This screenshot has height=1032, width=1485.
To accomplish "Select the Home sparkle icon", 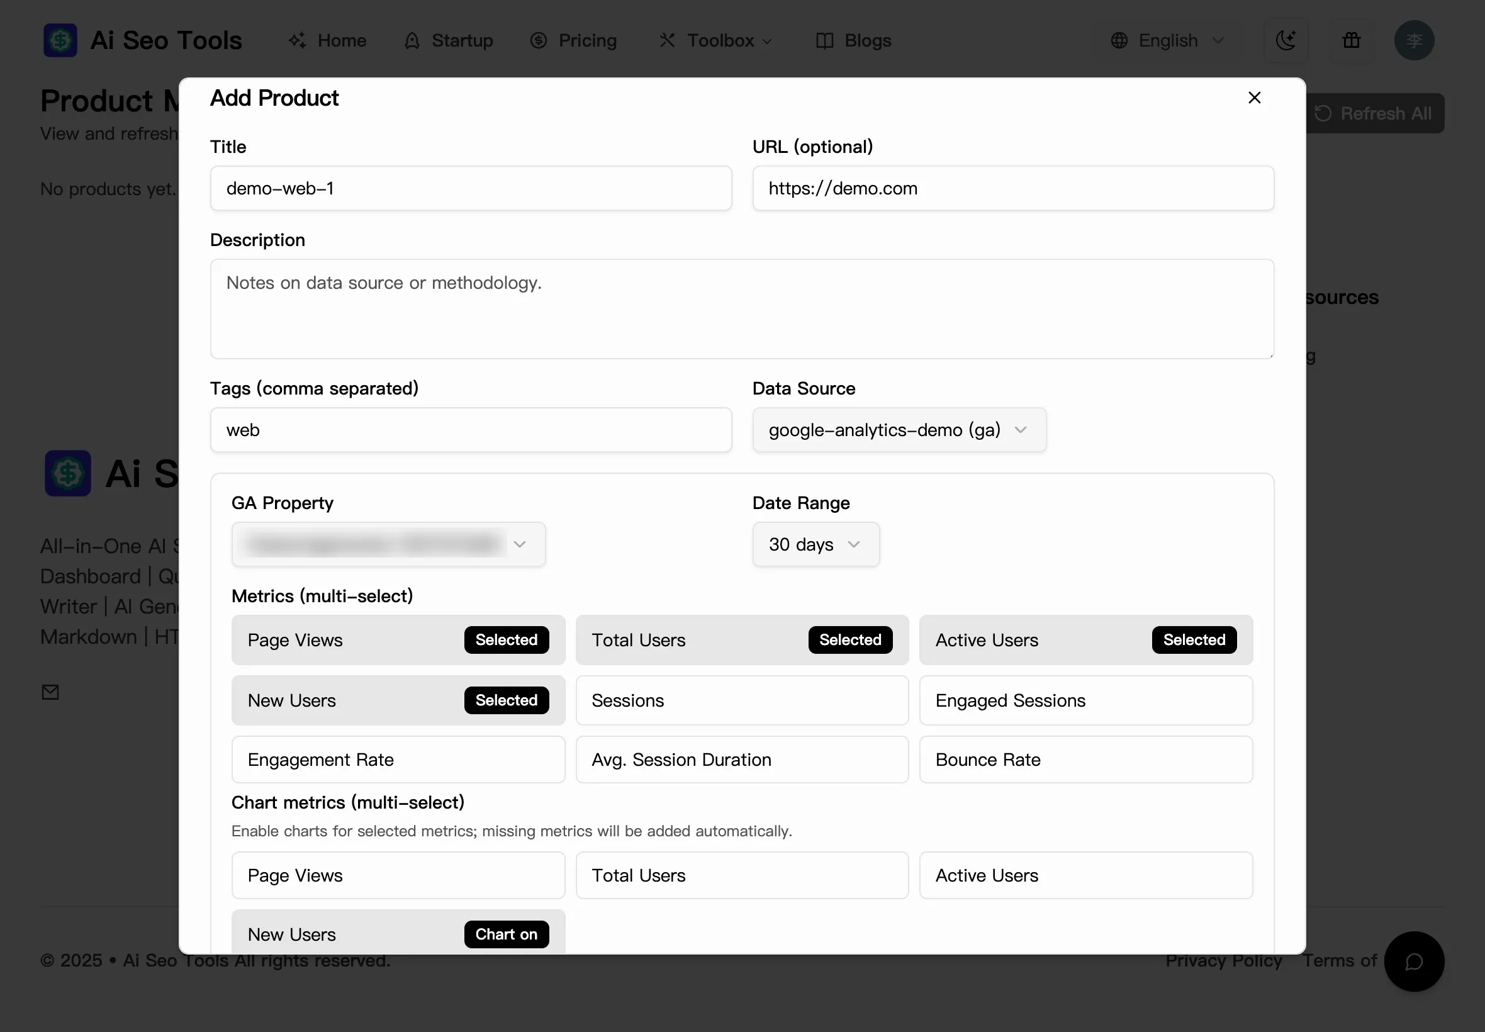I will 298,40.
